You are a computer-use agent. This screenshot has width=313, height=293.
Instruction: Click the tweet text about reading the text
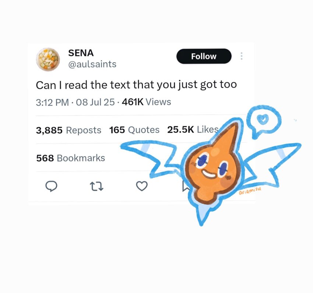pyautogui.click(x=136, y=85)
